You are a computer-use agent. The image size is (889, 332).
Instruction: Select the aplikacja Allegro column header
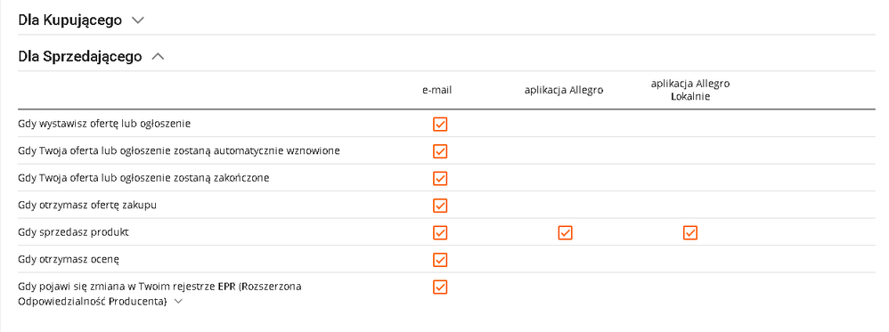[564, 90]
